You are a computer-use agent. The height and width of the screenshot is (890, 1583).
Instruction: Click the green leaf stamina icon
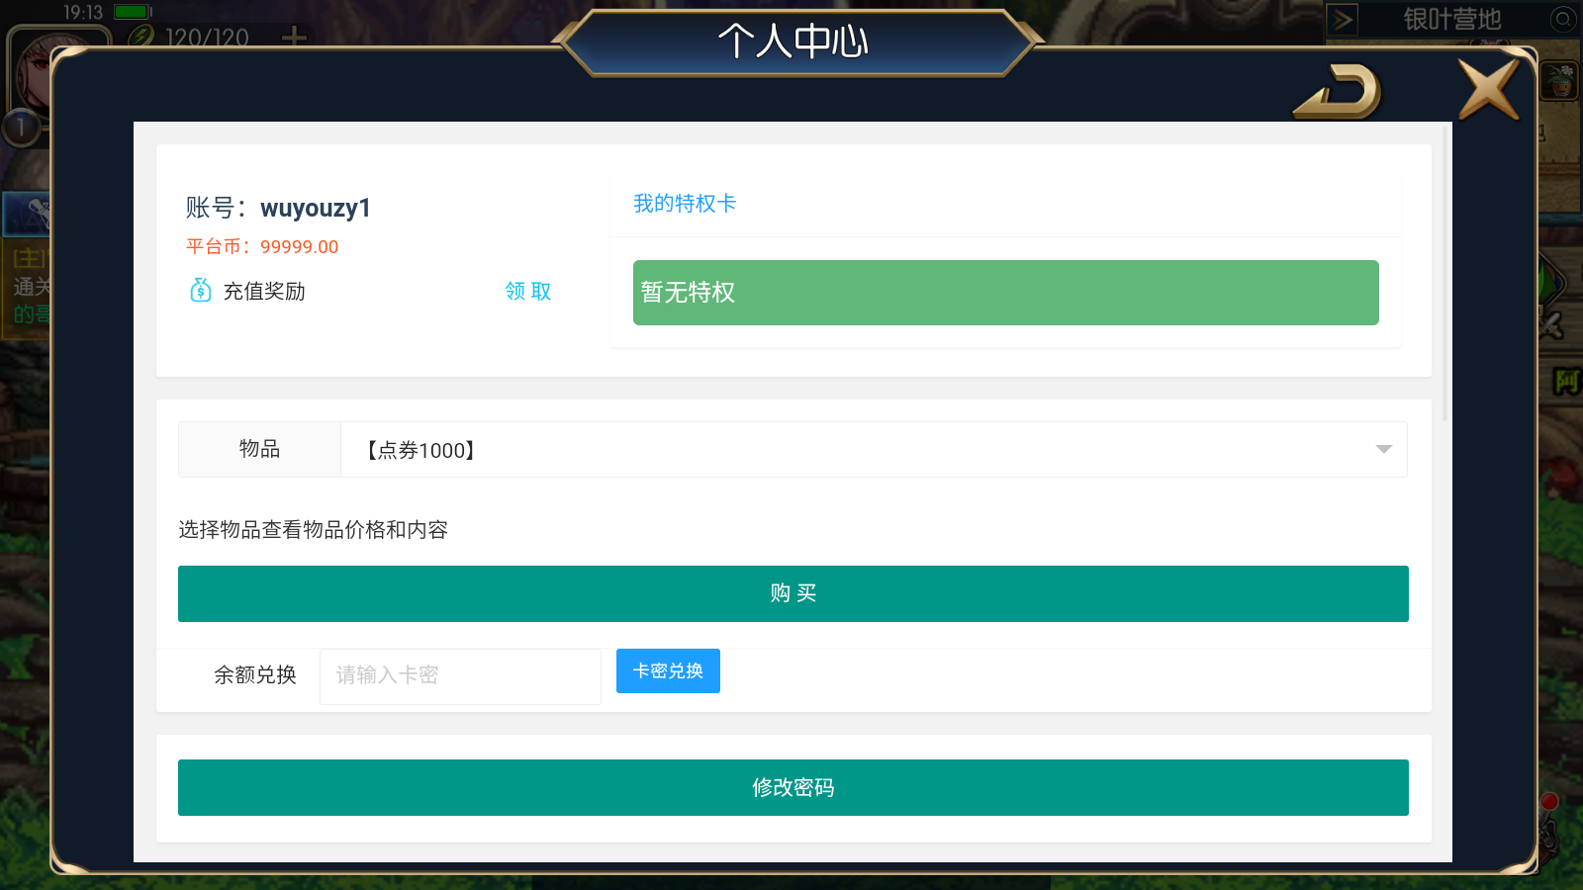[x=141, y=37]
